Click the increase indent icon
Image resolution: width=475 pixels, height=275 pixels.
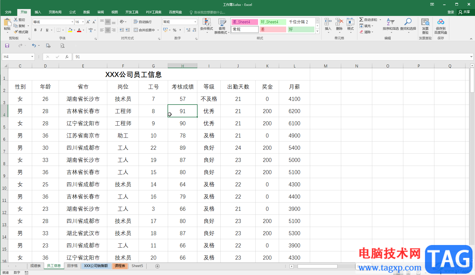tap(128, 30)
